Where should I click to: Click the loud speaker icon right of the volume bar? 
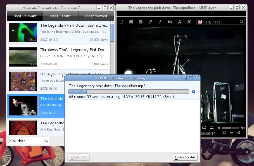(243, 128)
